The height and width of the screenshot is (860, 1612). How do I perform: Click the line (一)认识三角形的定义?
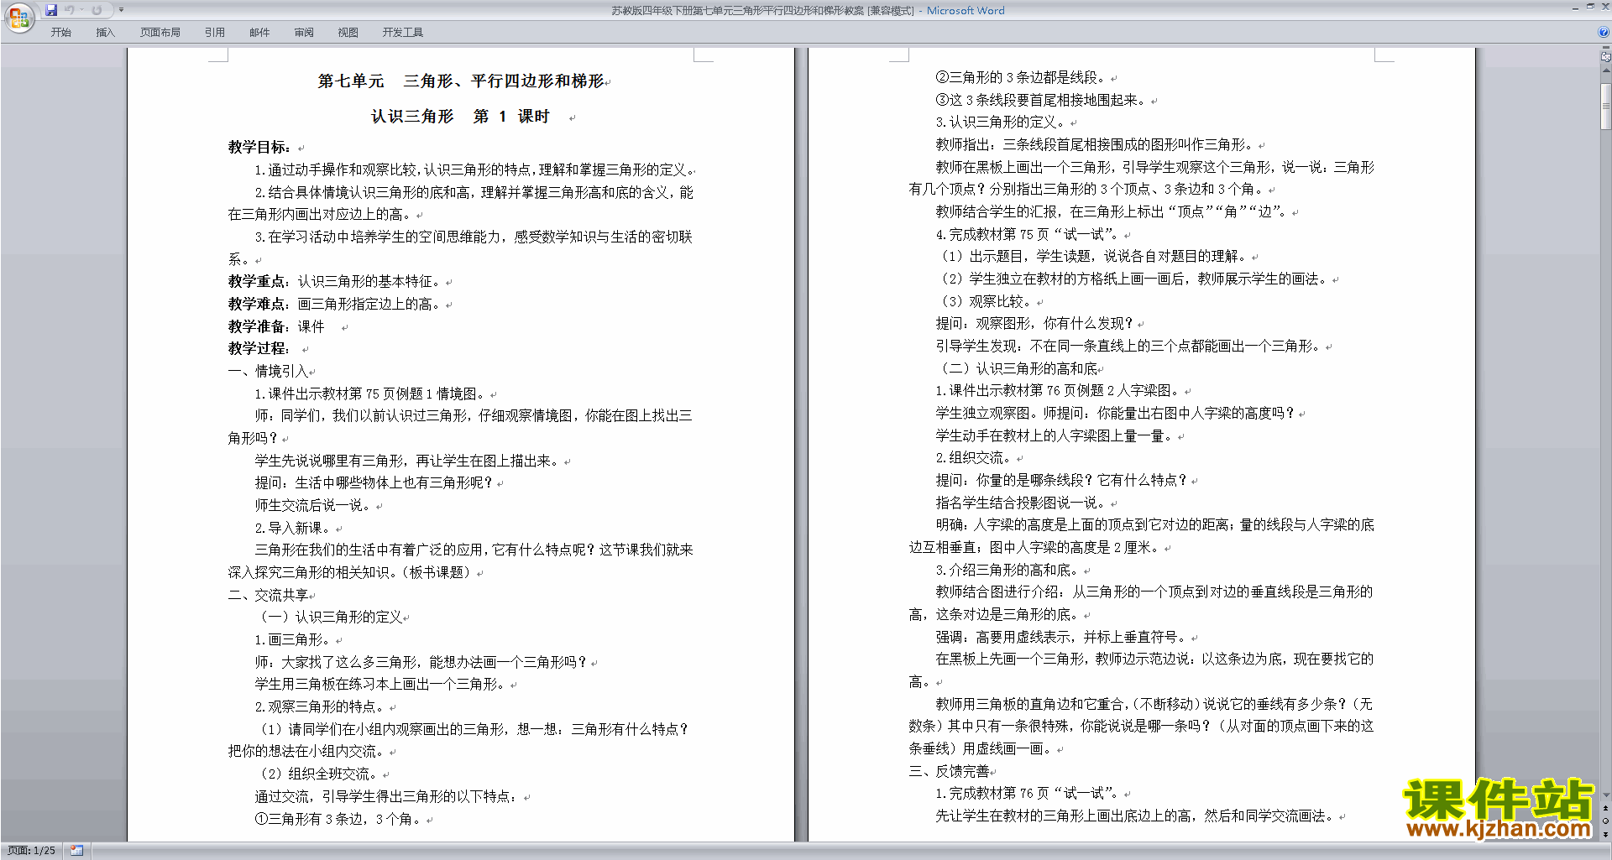pos(331,617)
